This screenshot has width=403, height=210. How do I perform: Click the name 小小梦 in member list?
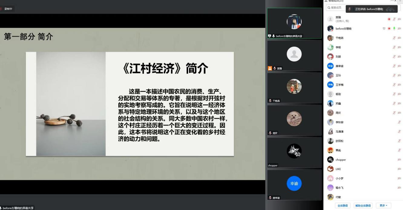click(x=339, y=179)
